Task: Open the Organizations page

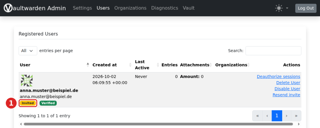Action: tap(130, 8)
